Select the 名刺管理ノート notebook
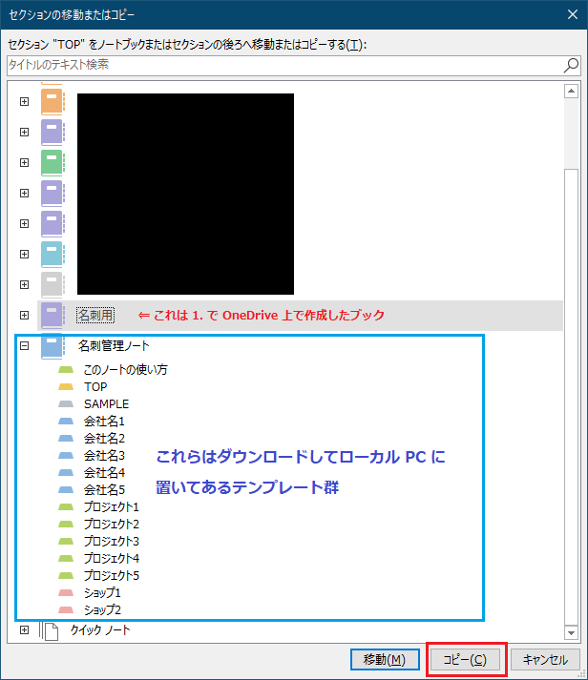The width and height of the screenshot is (588, 680). click(114, 346)
